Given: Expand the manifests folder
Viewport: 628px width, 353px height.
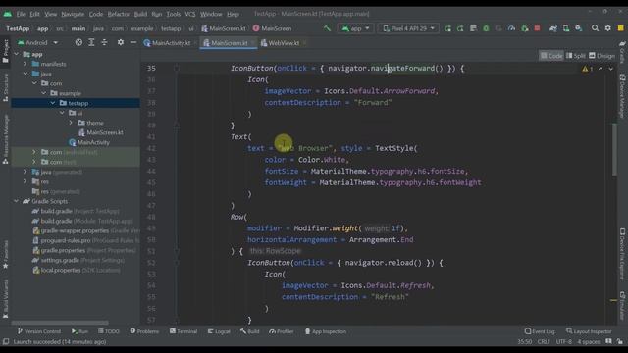Looking at the screenshot, I should [26, 64].
